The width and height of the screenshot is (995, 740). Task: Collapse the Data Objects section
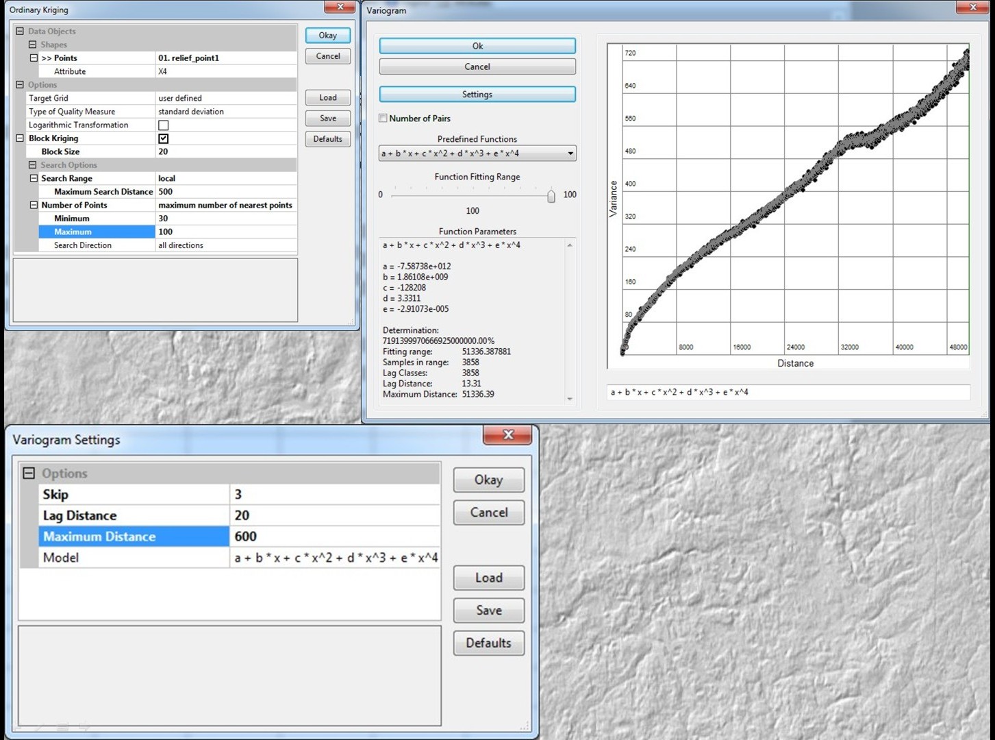tap(20, 31)
